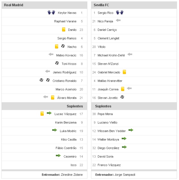This screenshot has width=179, height=180.
Task: Click James Rodríguez substituted-off arrow
Action: (47, 71)
